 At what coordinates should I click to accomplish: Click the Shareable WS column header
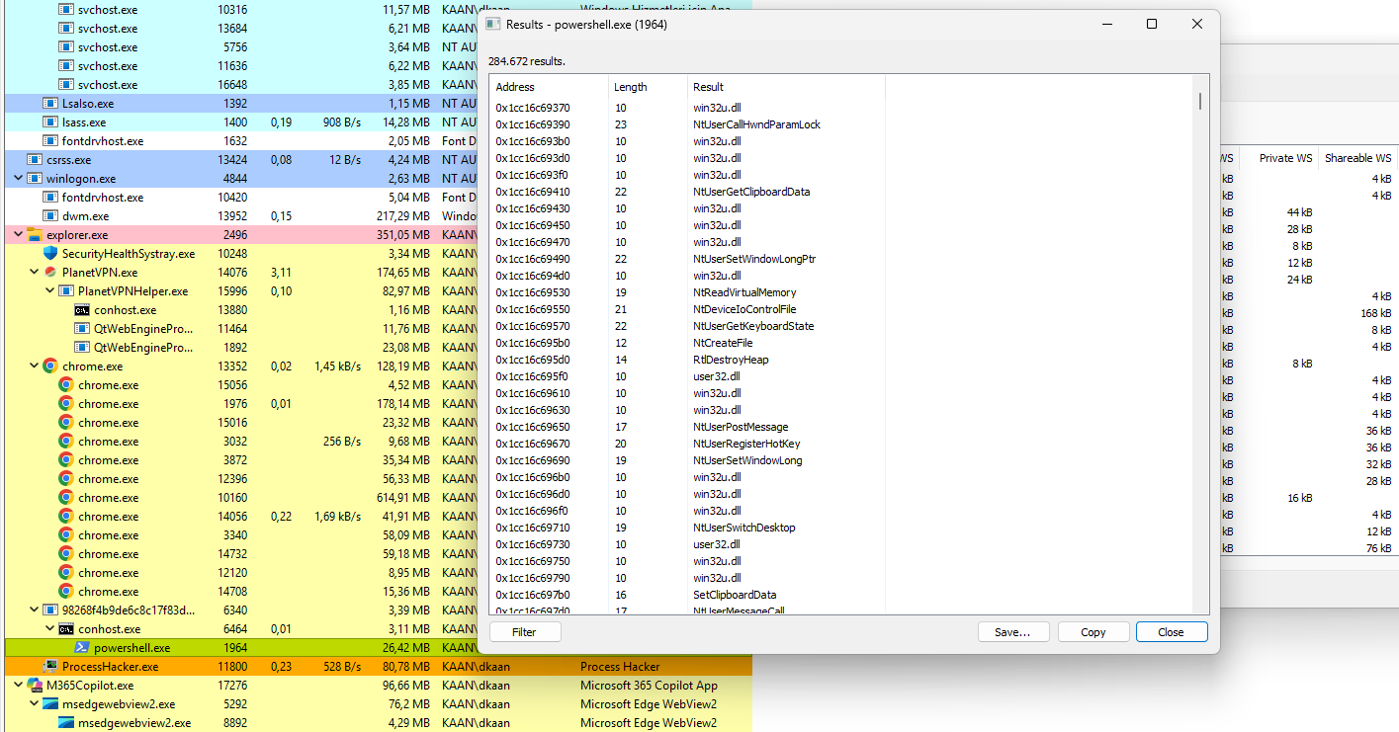point(1357,158)
